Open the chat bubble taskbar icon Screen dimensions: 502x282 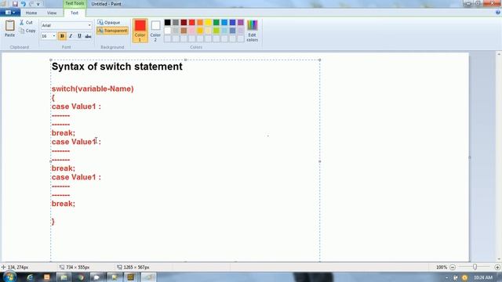click(x=97, y=277)
